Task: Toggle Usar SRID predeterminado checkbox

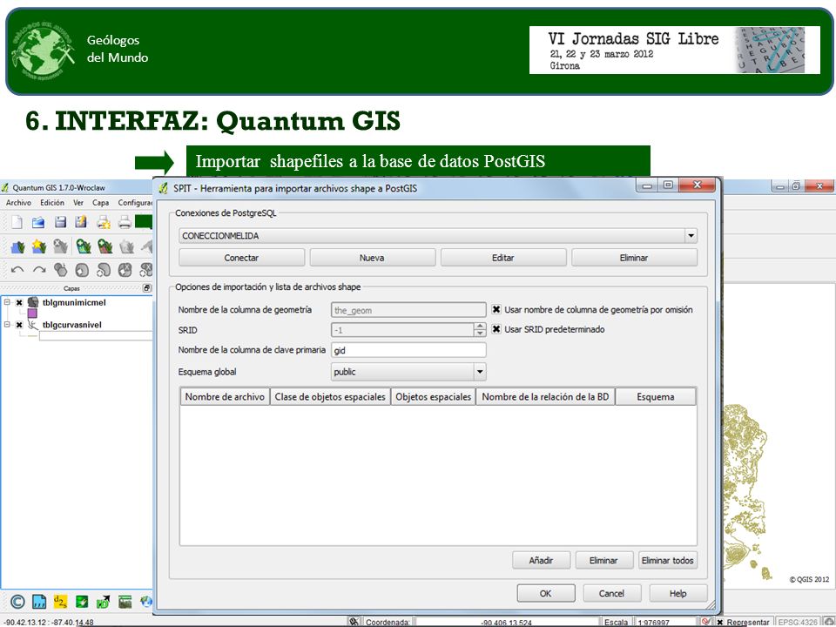Action: point(496,329)
